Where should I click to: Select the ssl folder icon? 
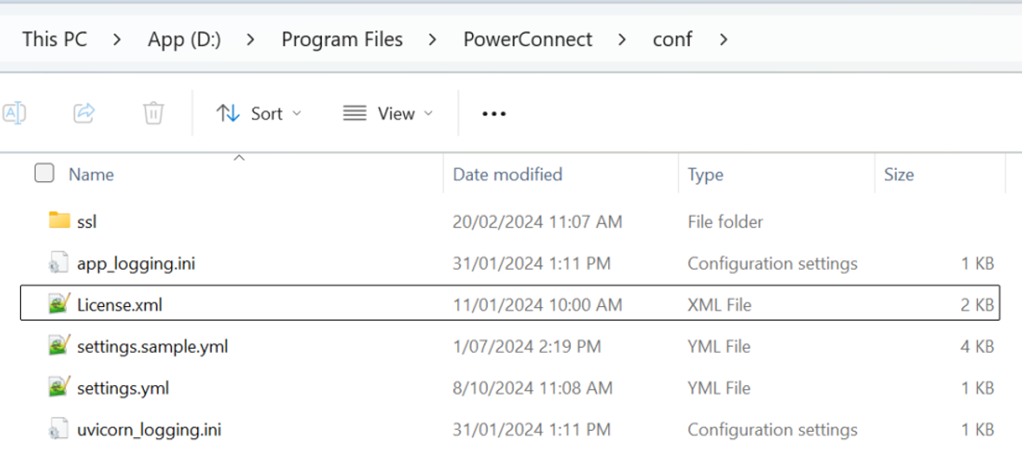59,220
